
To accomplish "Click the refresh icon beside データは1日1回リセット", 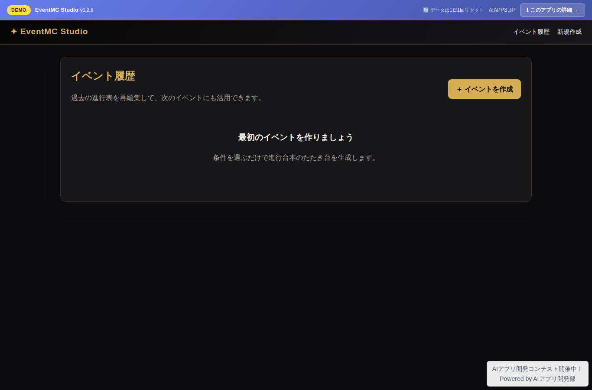I will tap(426, 10).
